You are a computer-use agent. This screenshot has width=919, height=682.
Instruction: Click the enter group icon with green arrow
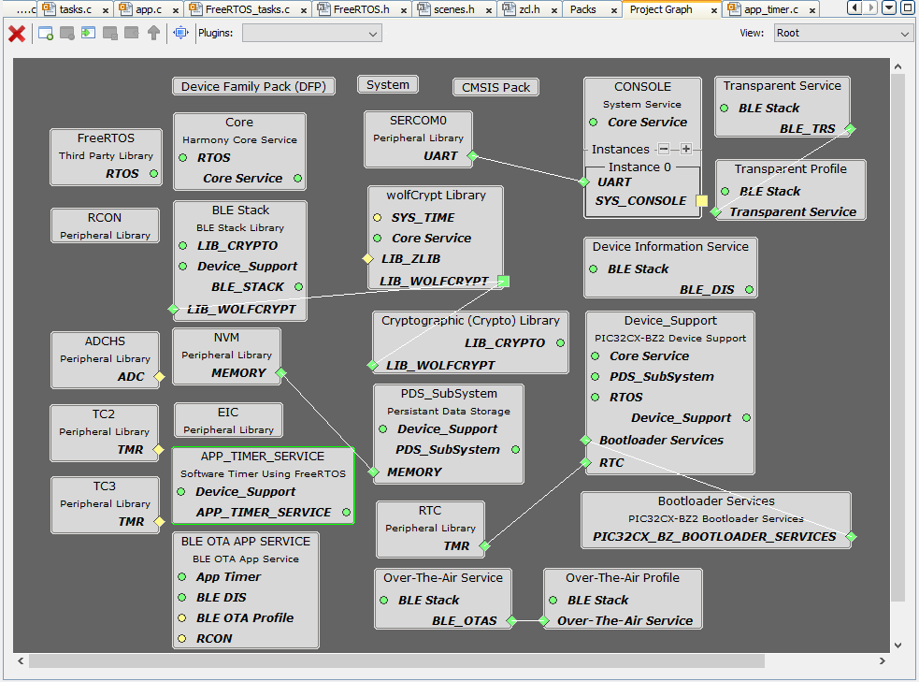[89, 34]
